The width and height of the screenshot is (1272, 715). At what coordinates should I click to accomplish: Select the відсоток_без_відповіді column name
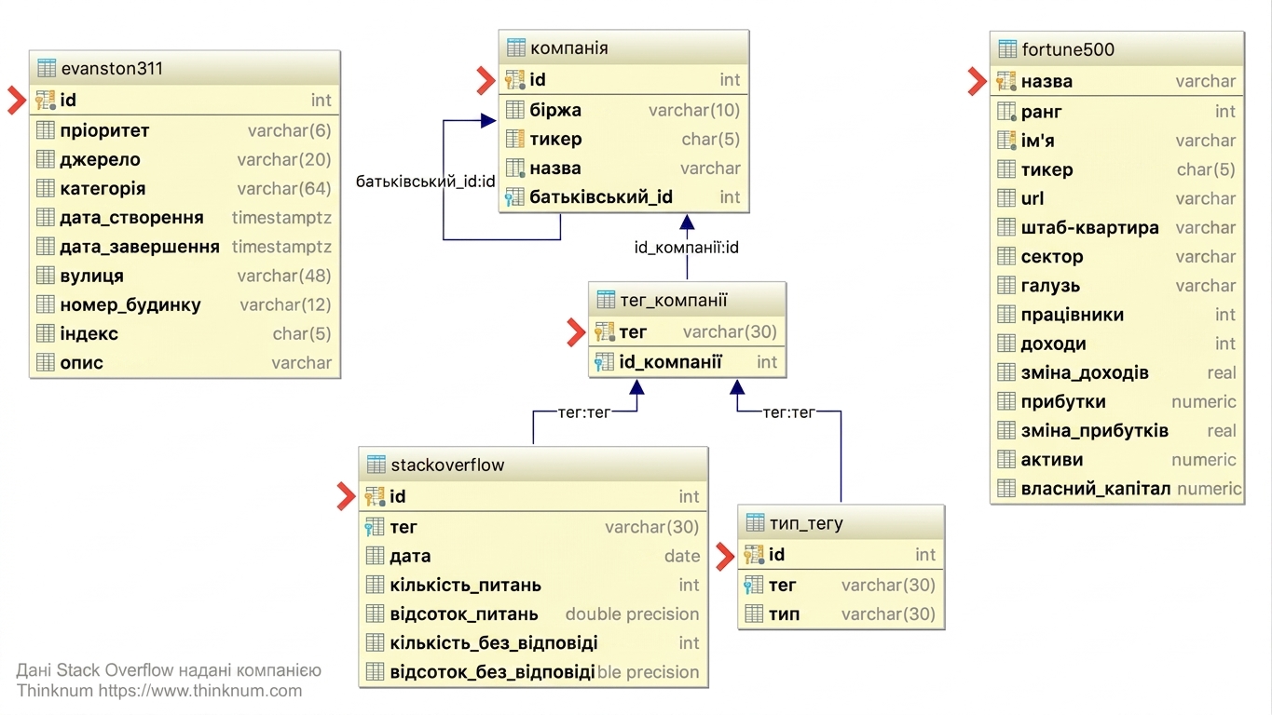(492, 671)
